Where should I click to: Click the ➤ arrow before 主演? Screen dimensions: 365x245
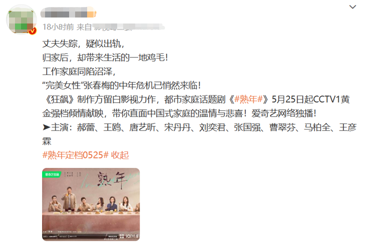[47, 127]
